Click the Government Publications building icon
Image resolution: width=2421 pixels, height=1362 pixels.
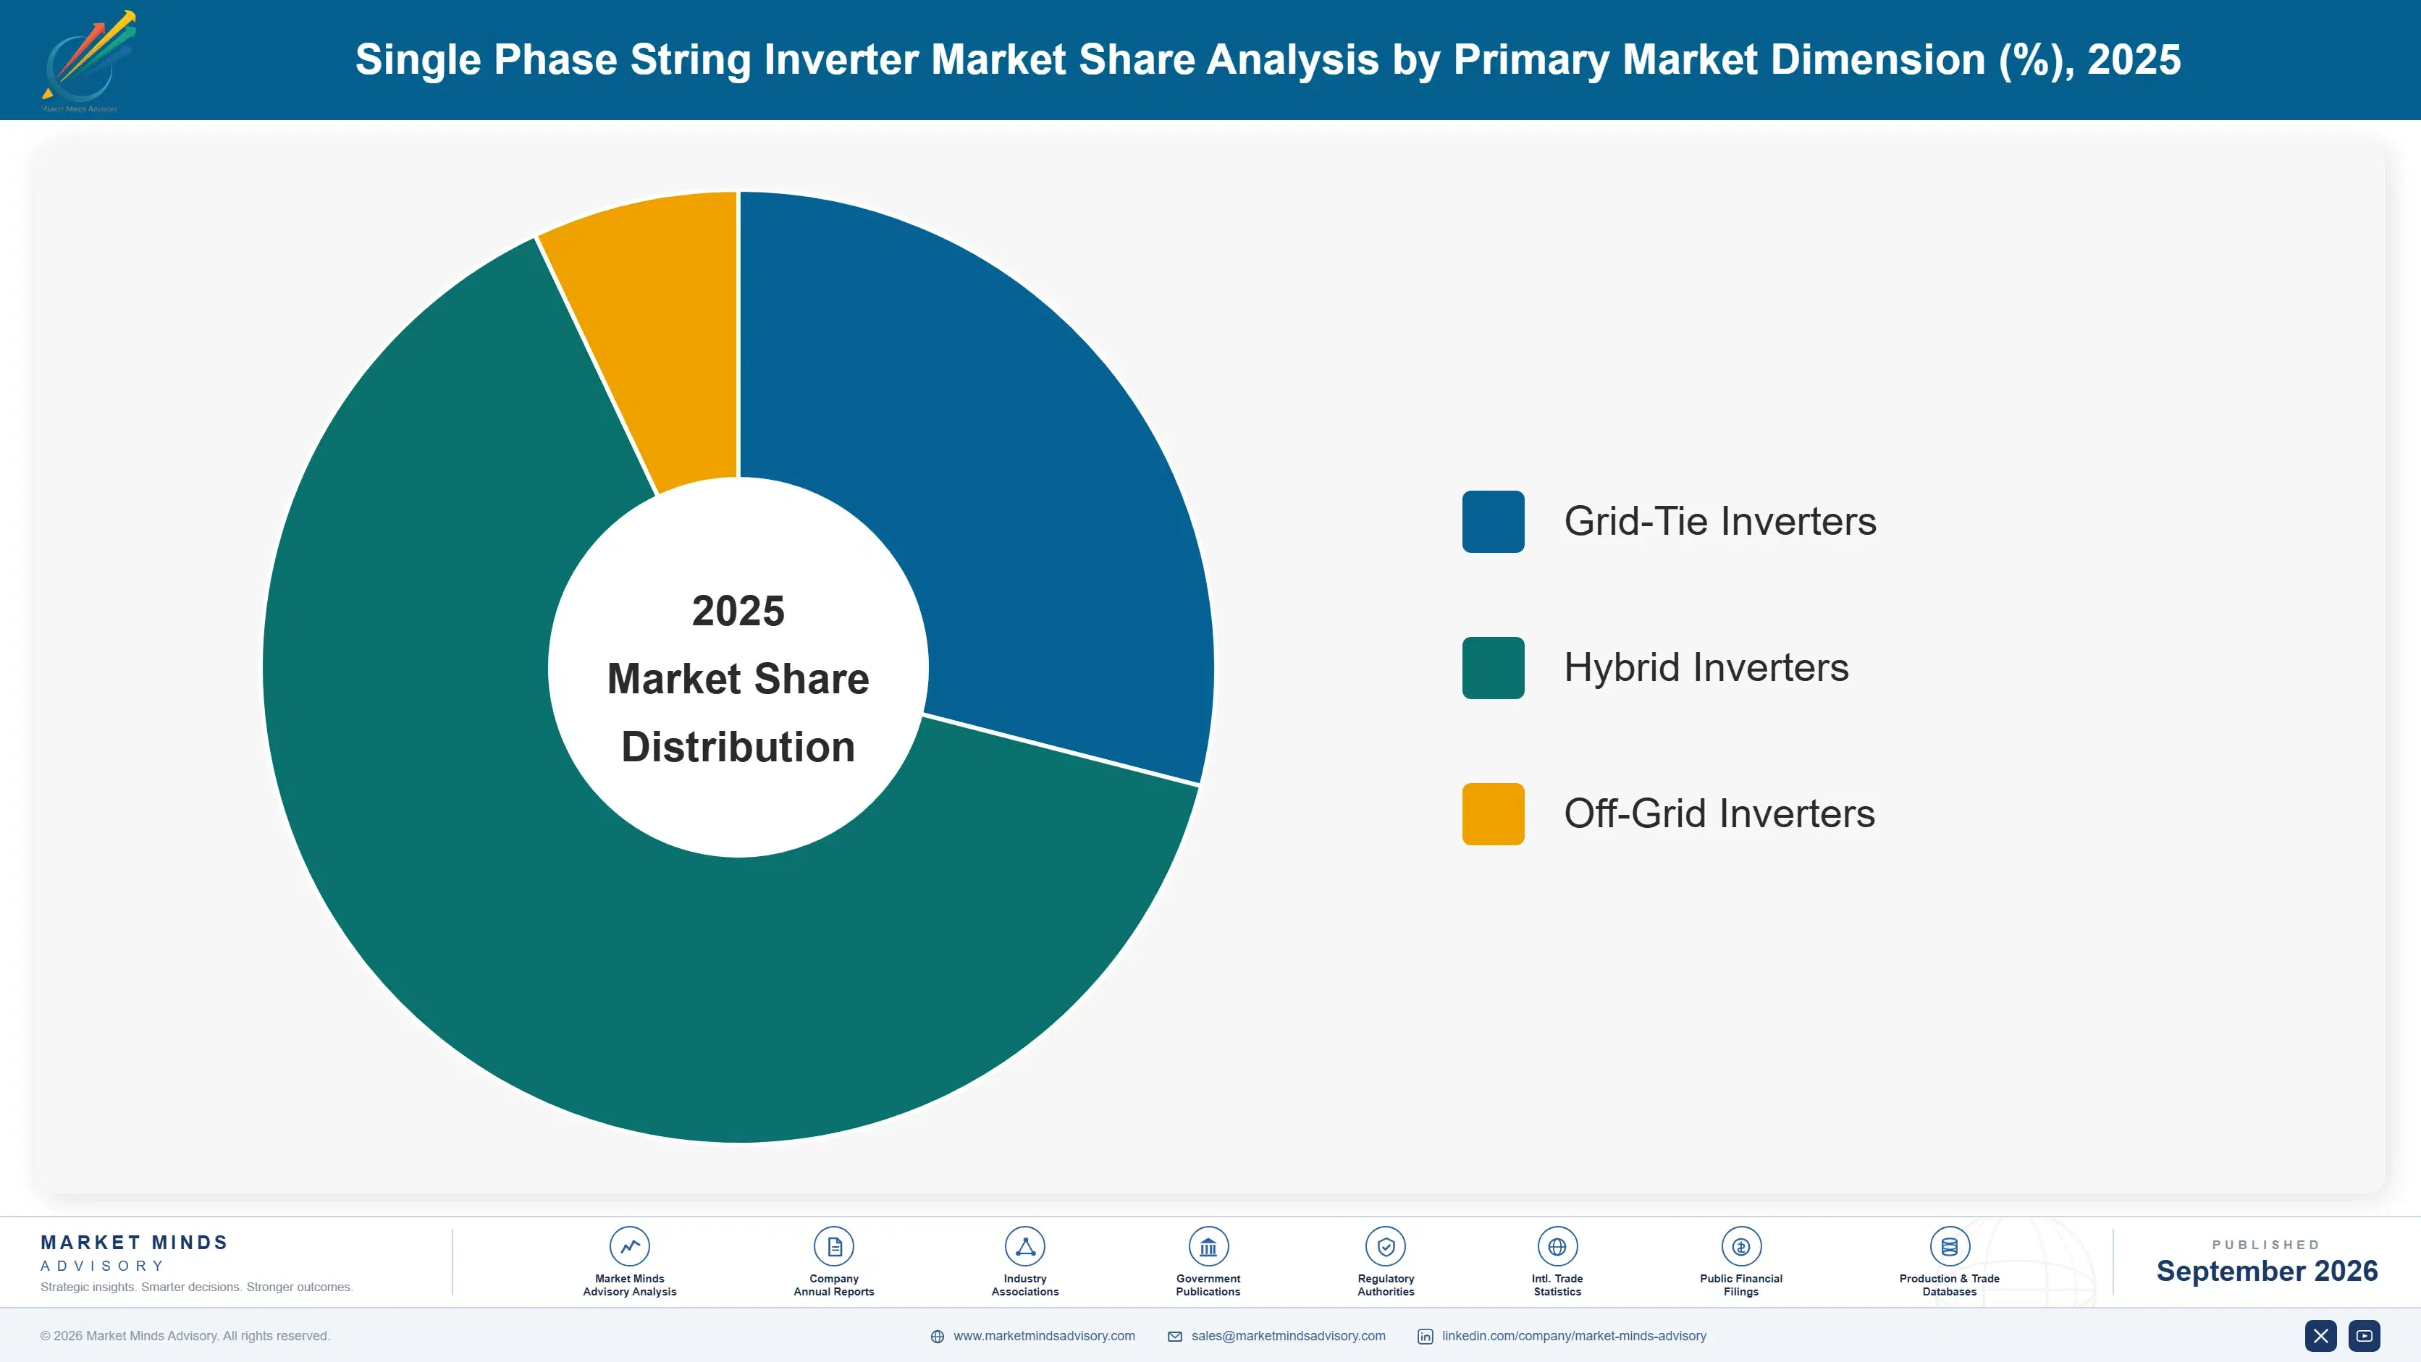[1208, 1246]
